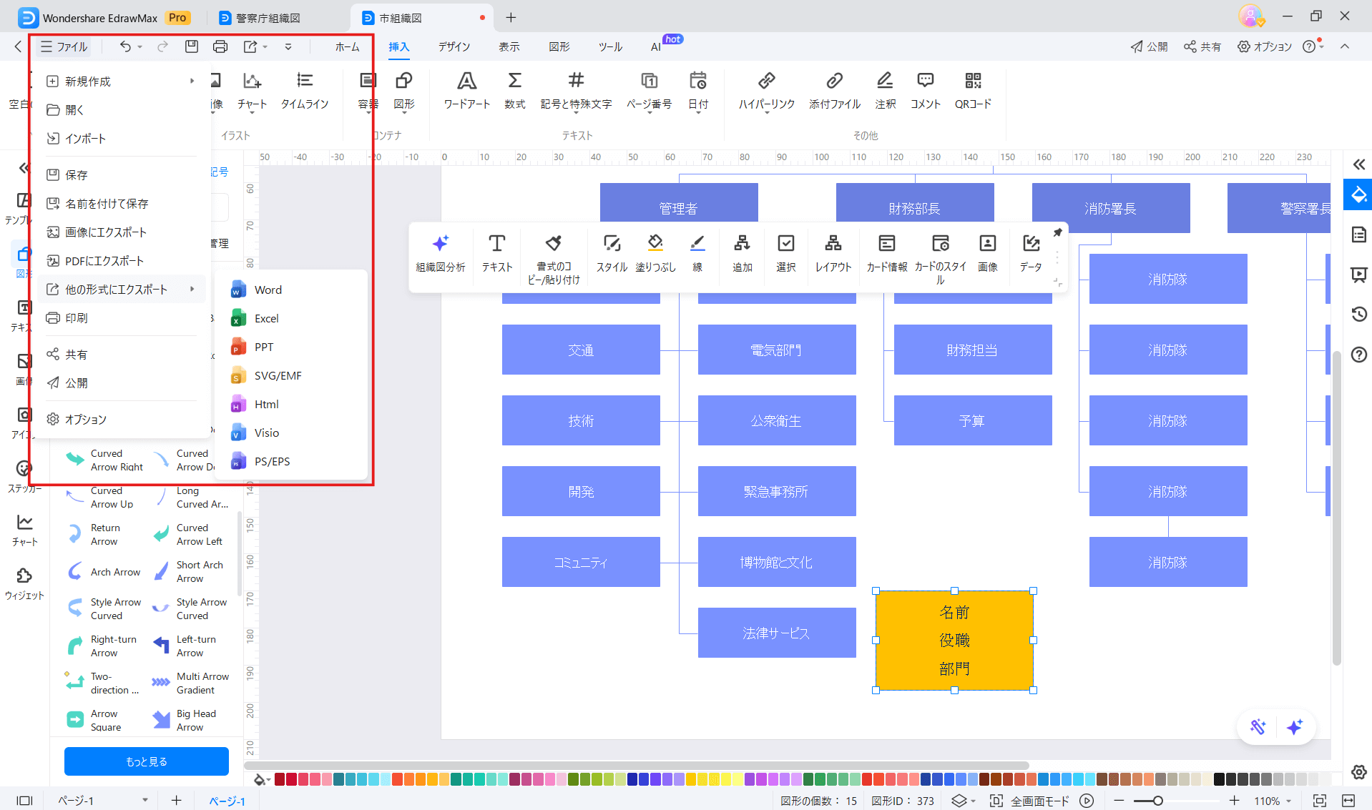The height and width of the screenshot is (810, 1372).
Task: Pin the floating toolbar
Action: tap(1057, 232)
